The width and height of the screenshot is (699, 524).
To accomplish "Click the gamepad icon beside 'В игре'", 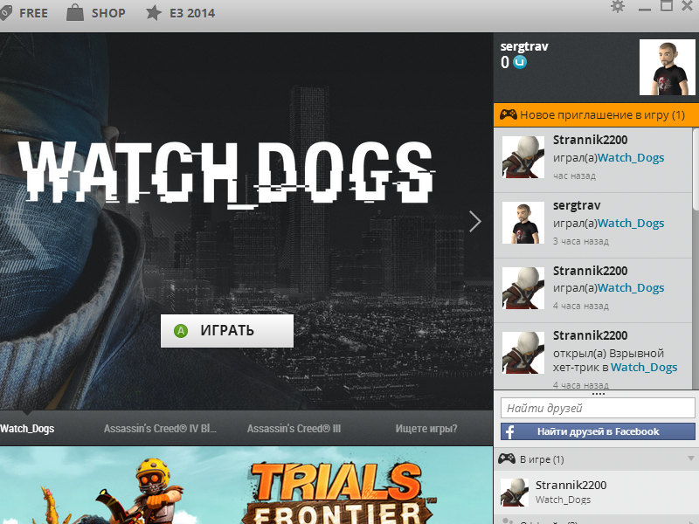I will point(507,458).
